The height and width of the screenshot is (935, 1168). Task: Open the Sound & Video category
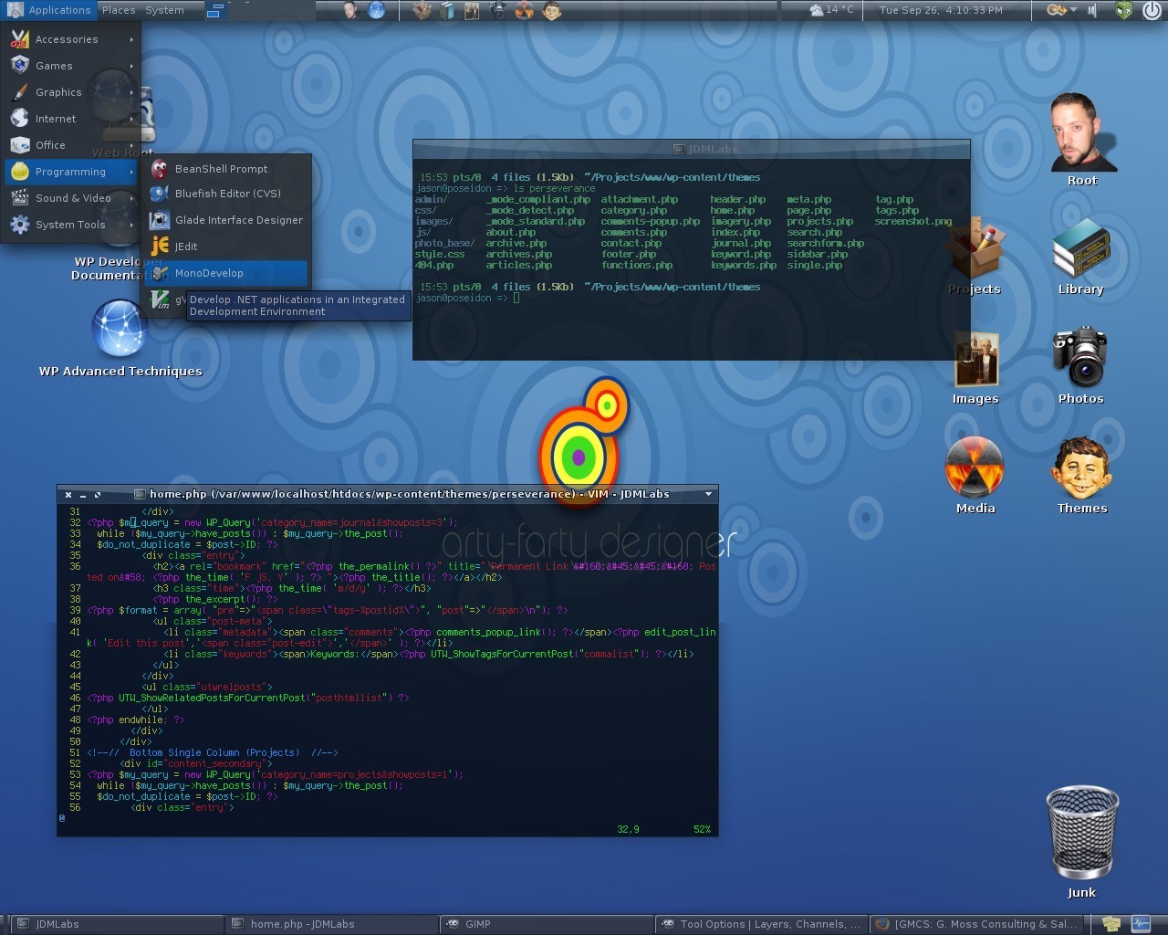(x=71, y=198)
